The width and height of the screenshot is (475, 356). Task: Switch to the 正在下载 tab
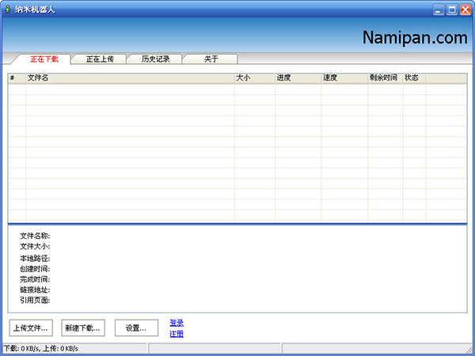44,59
